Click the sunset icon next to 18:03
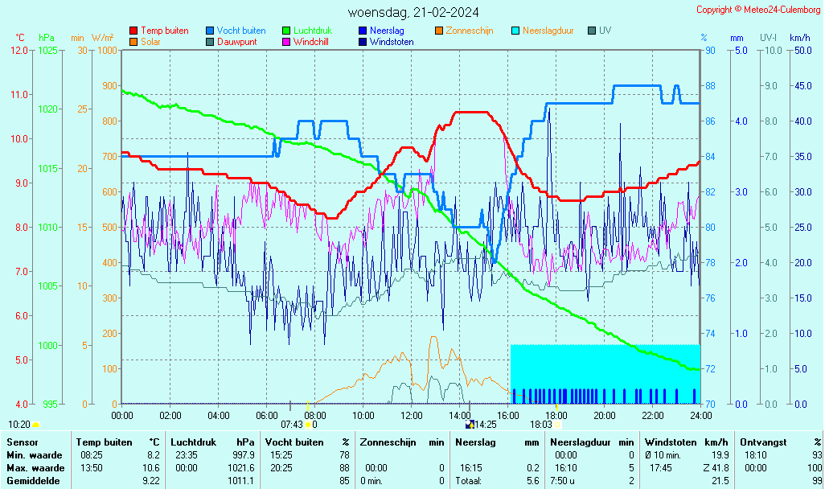This screenshot has height=489, width=825. point(556,424)
